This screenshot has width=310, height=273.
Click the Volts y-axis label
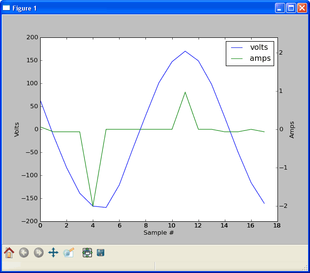coord(17,129)
